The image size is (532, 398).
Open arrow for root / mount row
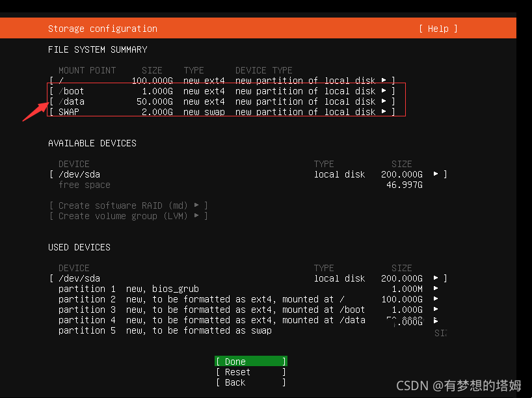[384, 81]
